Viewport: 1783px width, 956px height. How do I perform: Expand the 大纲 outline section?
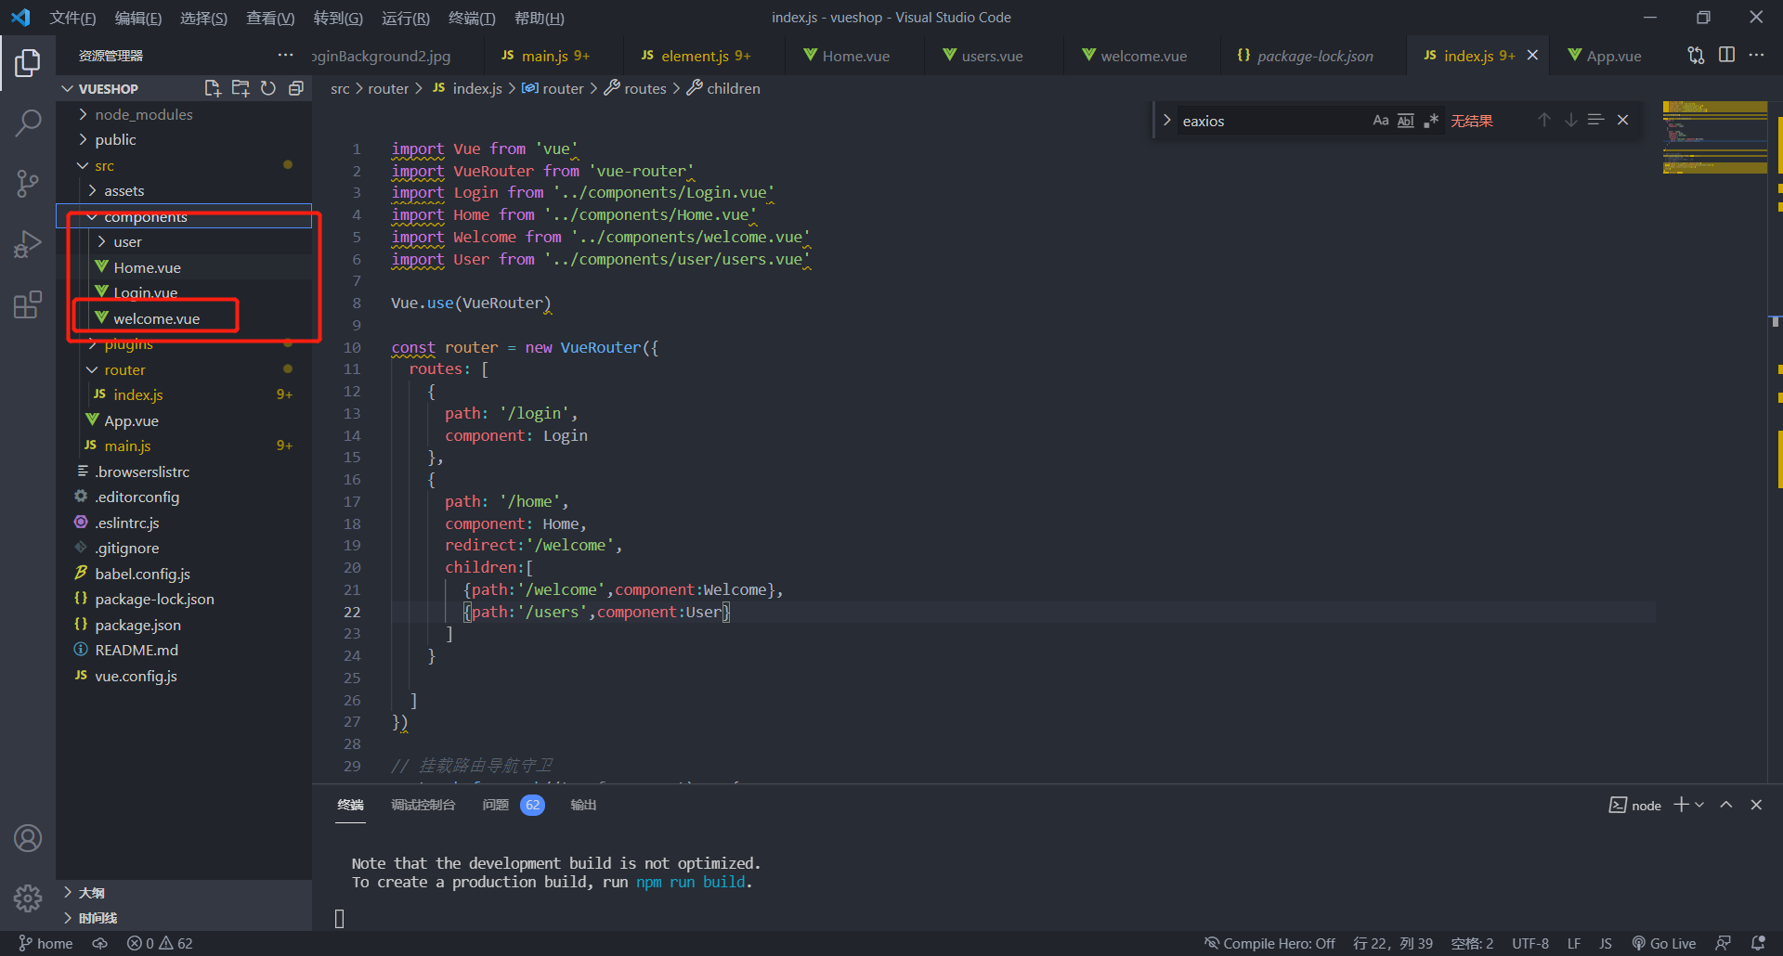(x=68, y=892)
